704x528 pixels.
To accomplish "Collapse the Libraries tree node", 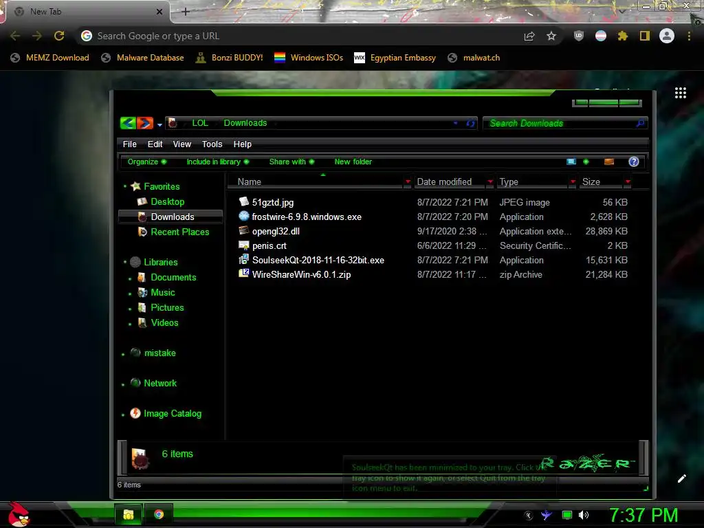I will coord(125,262).
